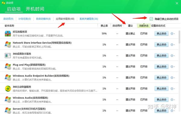181x114 pixels.
Task: Click description 用于支持桌面助手相关功能
Action: 27,58
